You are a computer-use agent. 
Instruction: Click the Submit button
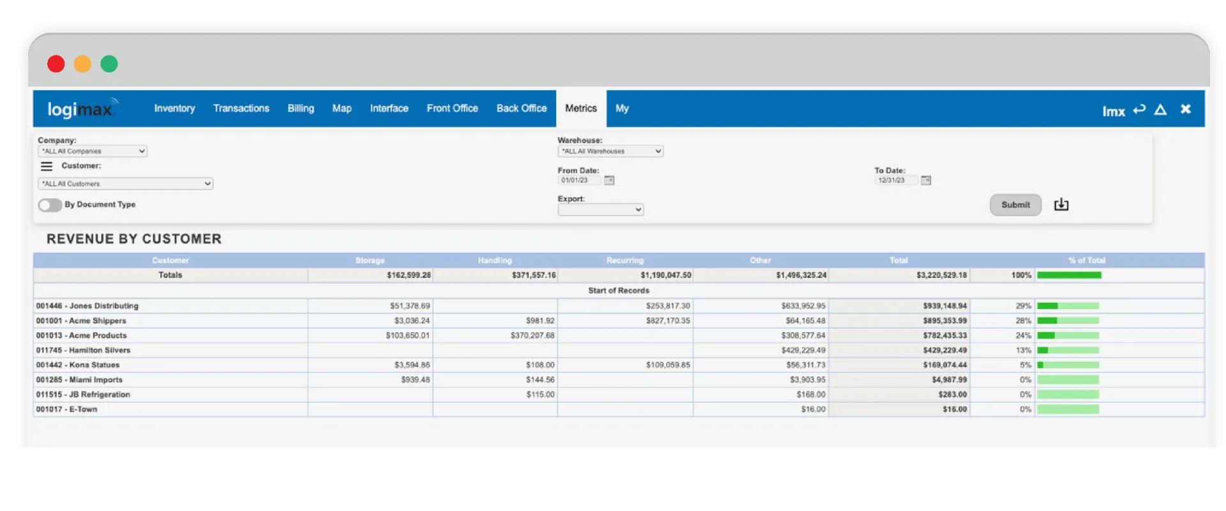(x=1015, y=205)
